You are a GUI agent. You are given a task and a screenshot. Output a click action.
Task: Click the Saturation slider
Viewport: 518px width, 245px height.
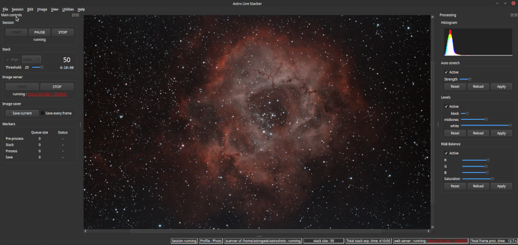pos(478,179)
